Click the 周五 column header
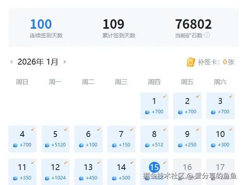Screen dimensions: 242x185 [187, 82]
